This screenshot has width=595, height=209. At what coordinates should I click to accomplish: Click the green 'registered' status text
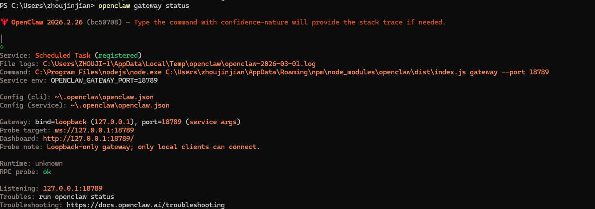(118, 56)
